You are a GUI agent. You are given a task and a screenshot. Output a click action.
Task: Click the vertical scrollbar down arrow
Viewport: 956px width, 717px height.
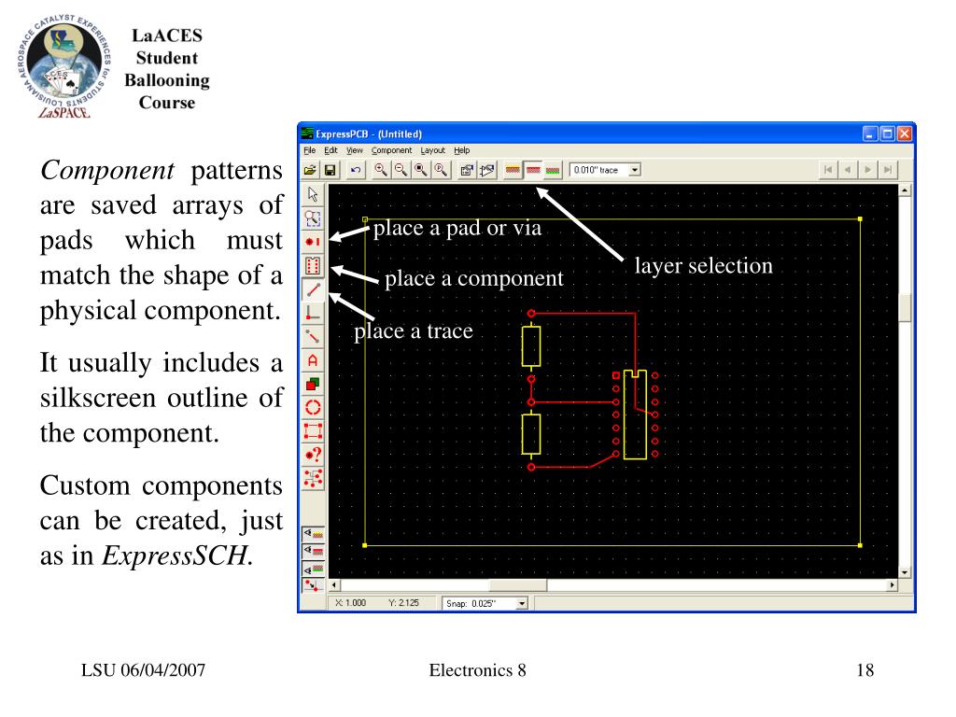pyautogui.click(x=905, y=572)
